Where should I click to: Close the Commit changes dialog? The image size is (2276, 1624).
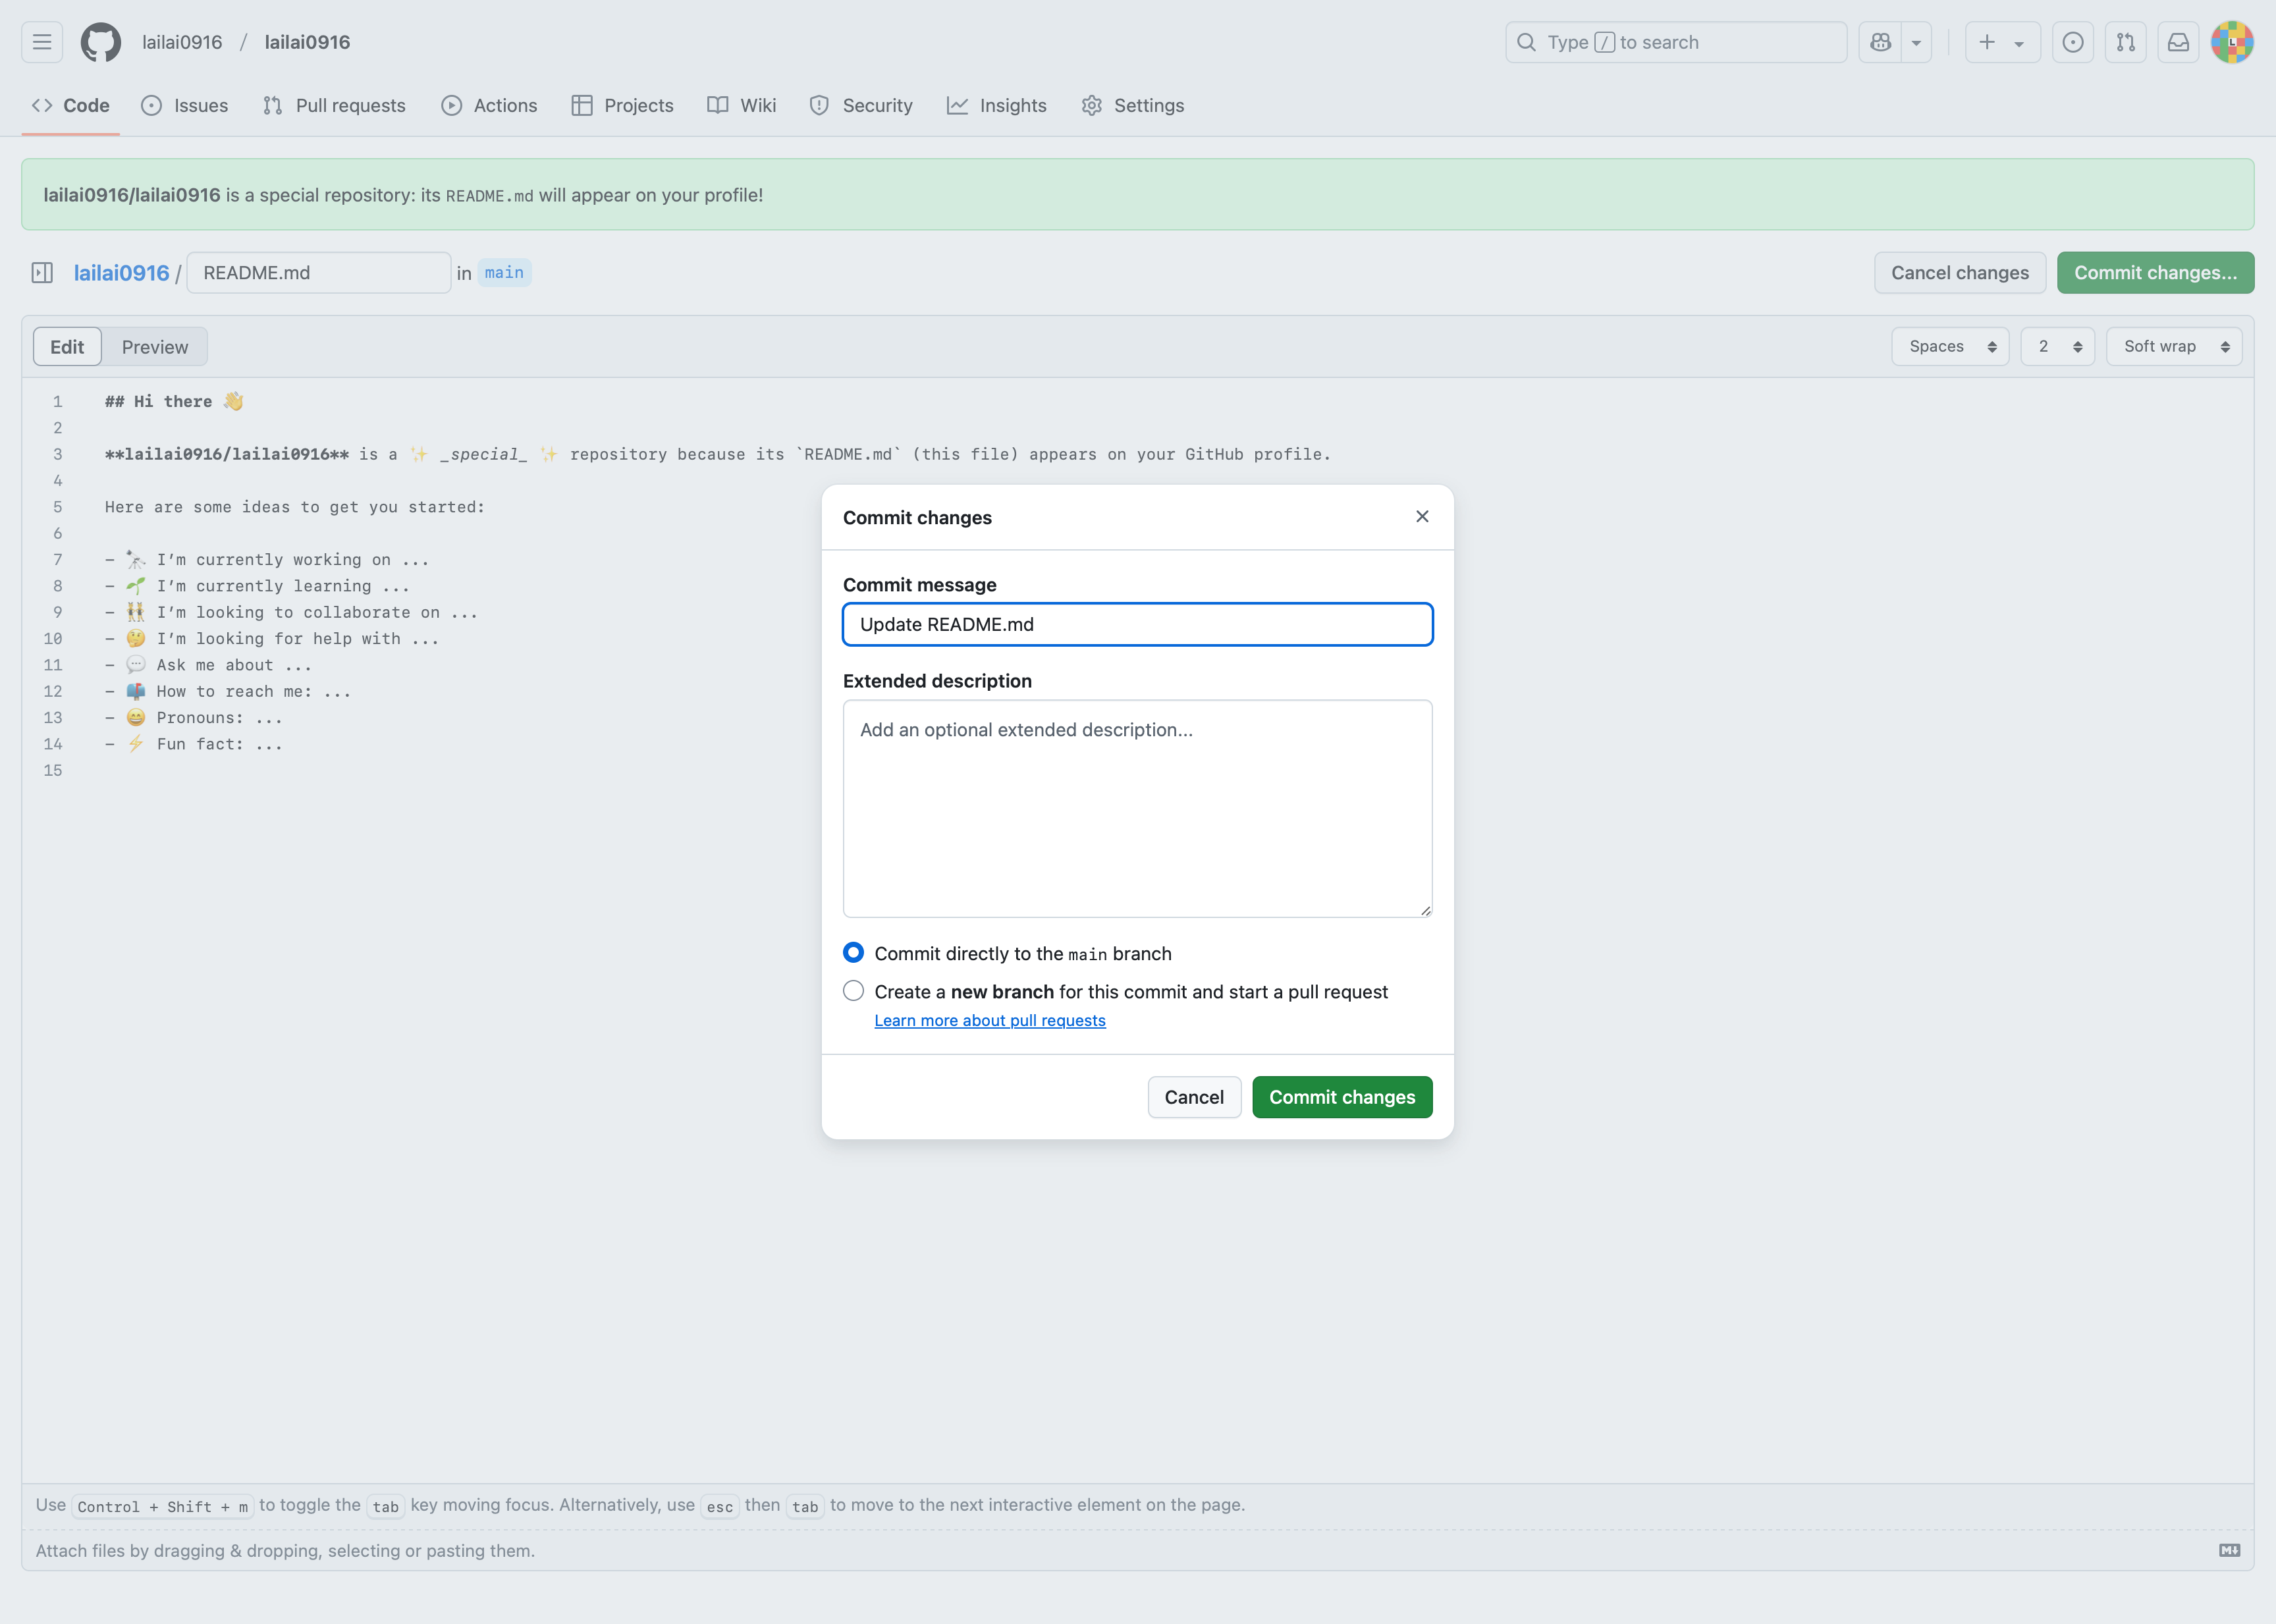pyautogui.click(x=1422, y=516)
